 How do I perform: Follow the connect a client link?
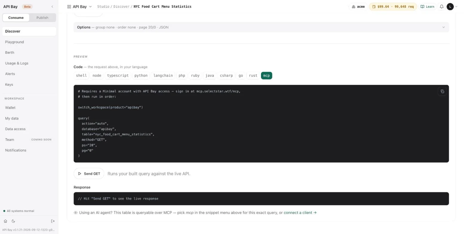click(x=300, y=213)
